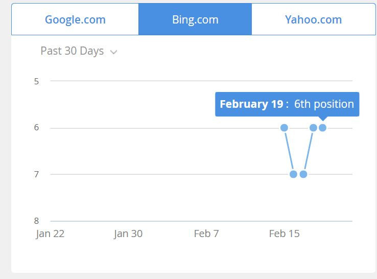This screenshot has width=377, height=279.
Task: Click the position 7 axis label
Action: coord(37,174)
